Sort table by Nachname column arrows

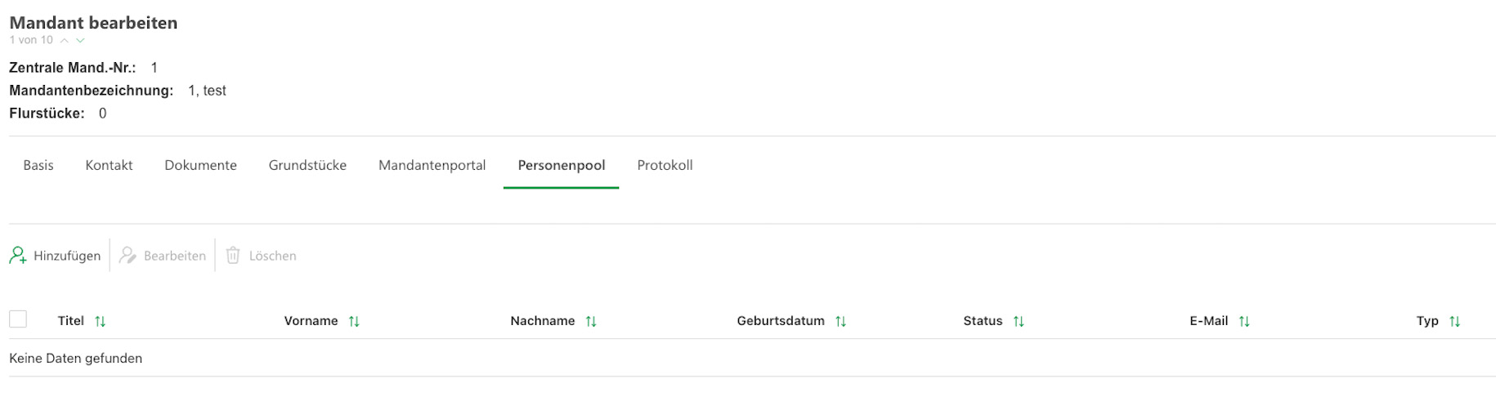(591, 322)
